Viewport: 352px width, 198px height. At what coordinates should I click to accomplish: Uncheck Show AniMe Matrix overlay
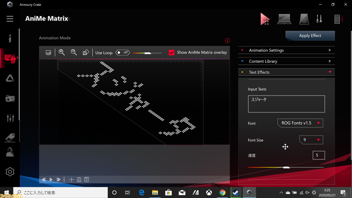[172, 52]
